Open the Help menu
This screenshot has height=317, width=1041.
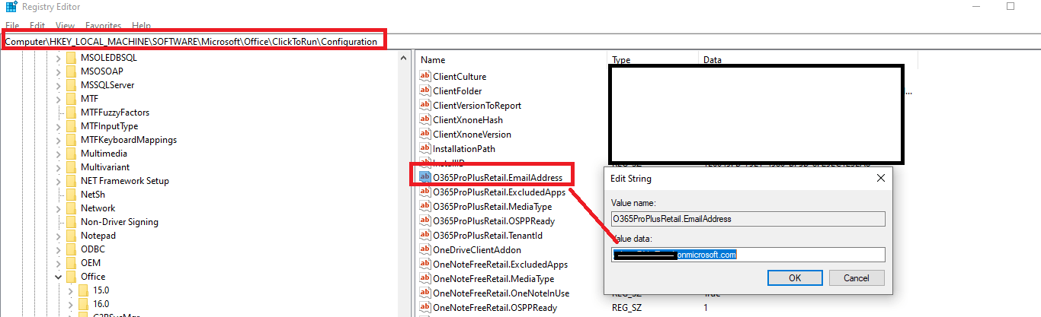coord(141,25)
